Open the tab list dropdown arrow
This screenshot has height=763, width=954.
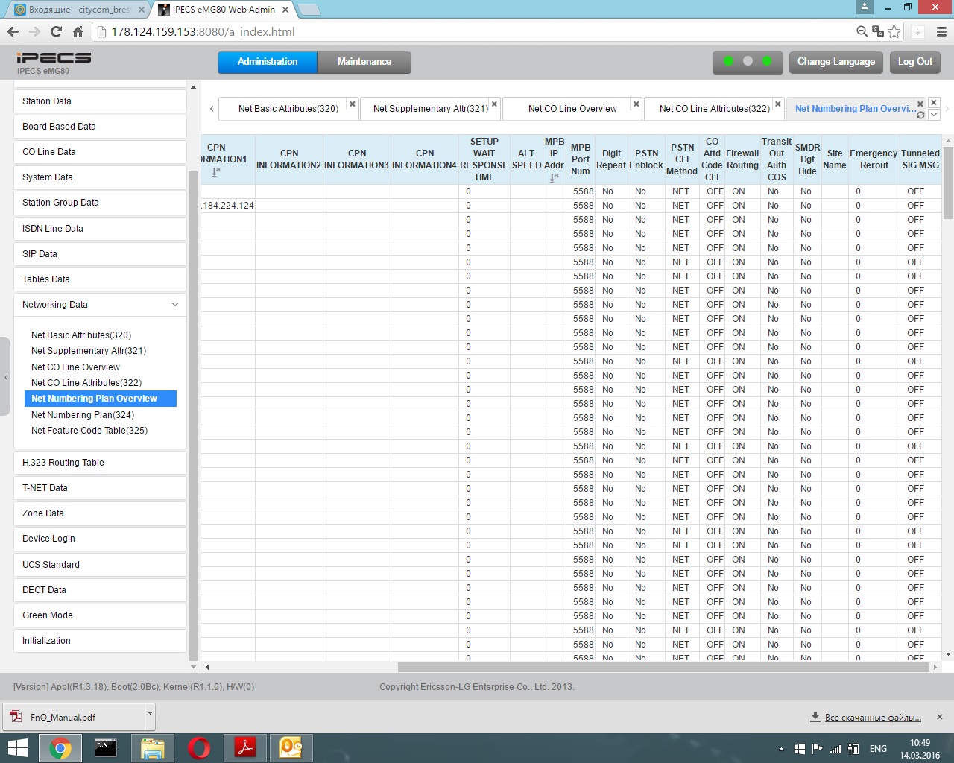[934, 115]
